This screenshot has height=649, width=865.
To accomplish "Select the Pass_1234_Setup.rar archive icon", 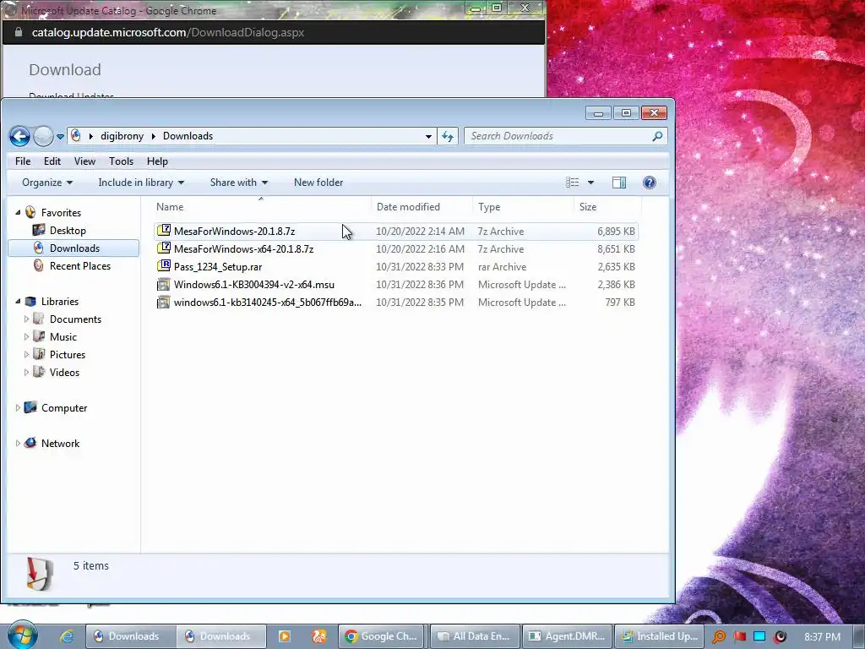I will [164, 266].
